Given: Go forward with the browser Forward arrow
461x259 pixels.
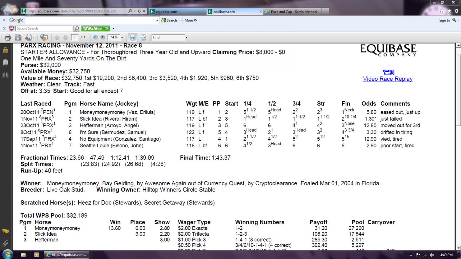Looking at the screenshot, I should 15,11.
